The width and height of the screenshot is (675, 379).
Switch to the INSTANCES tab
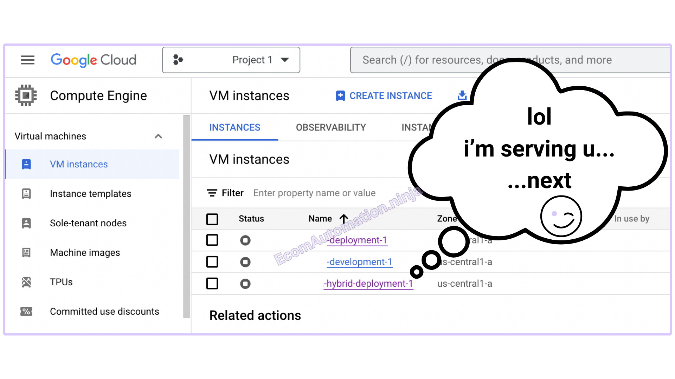click(235, 127)
